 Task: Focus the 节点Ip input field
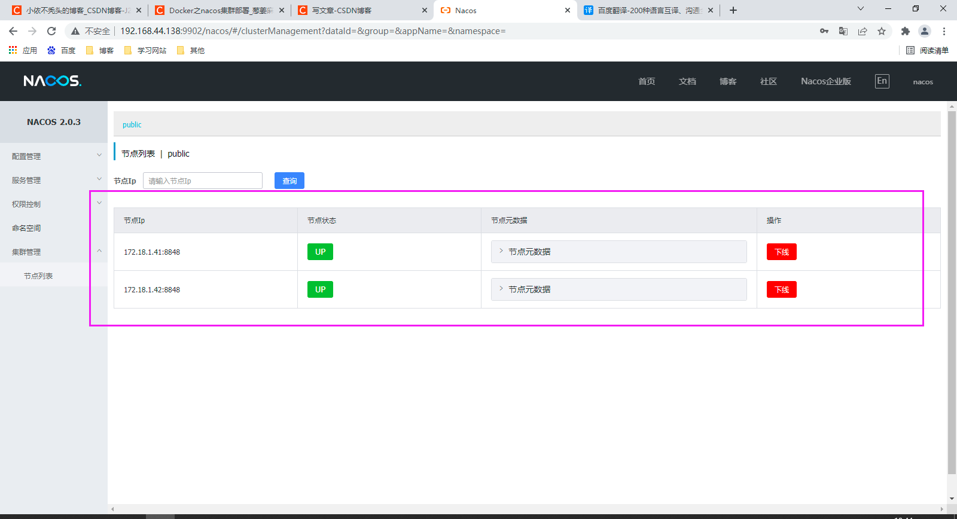203,181
